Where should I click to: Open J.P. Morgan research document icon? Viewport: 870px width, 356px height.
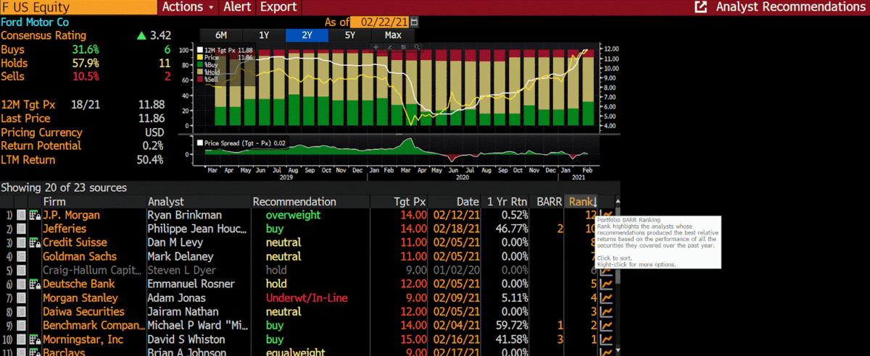[21, 216]
